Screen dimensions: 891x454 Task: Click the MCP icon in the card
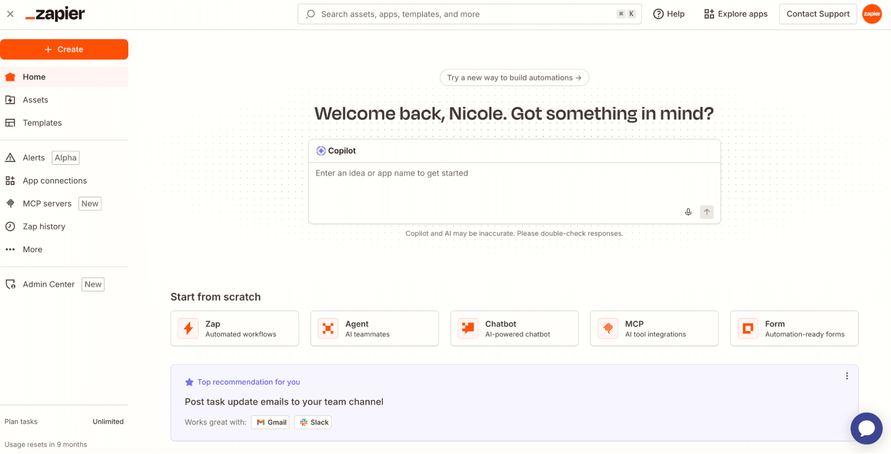[608, 329]
